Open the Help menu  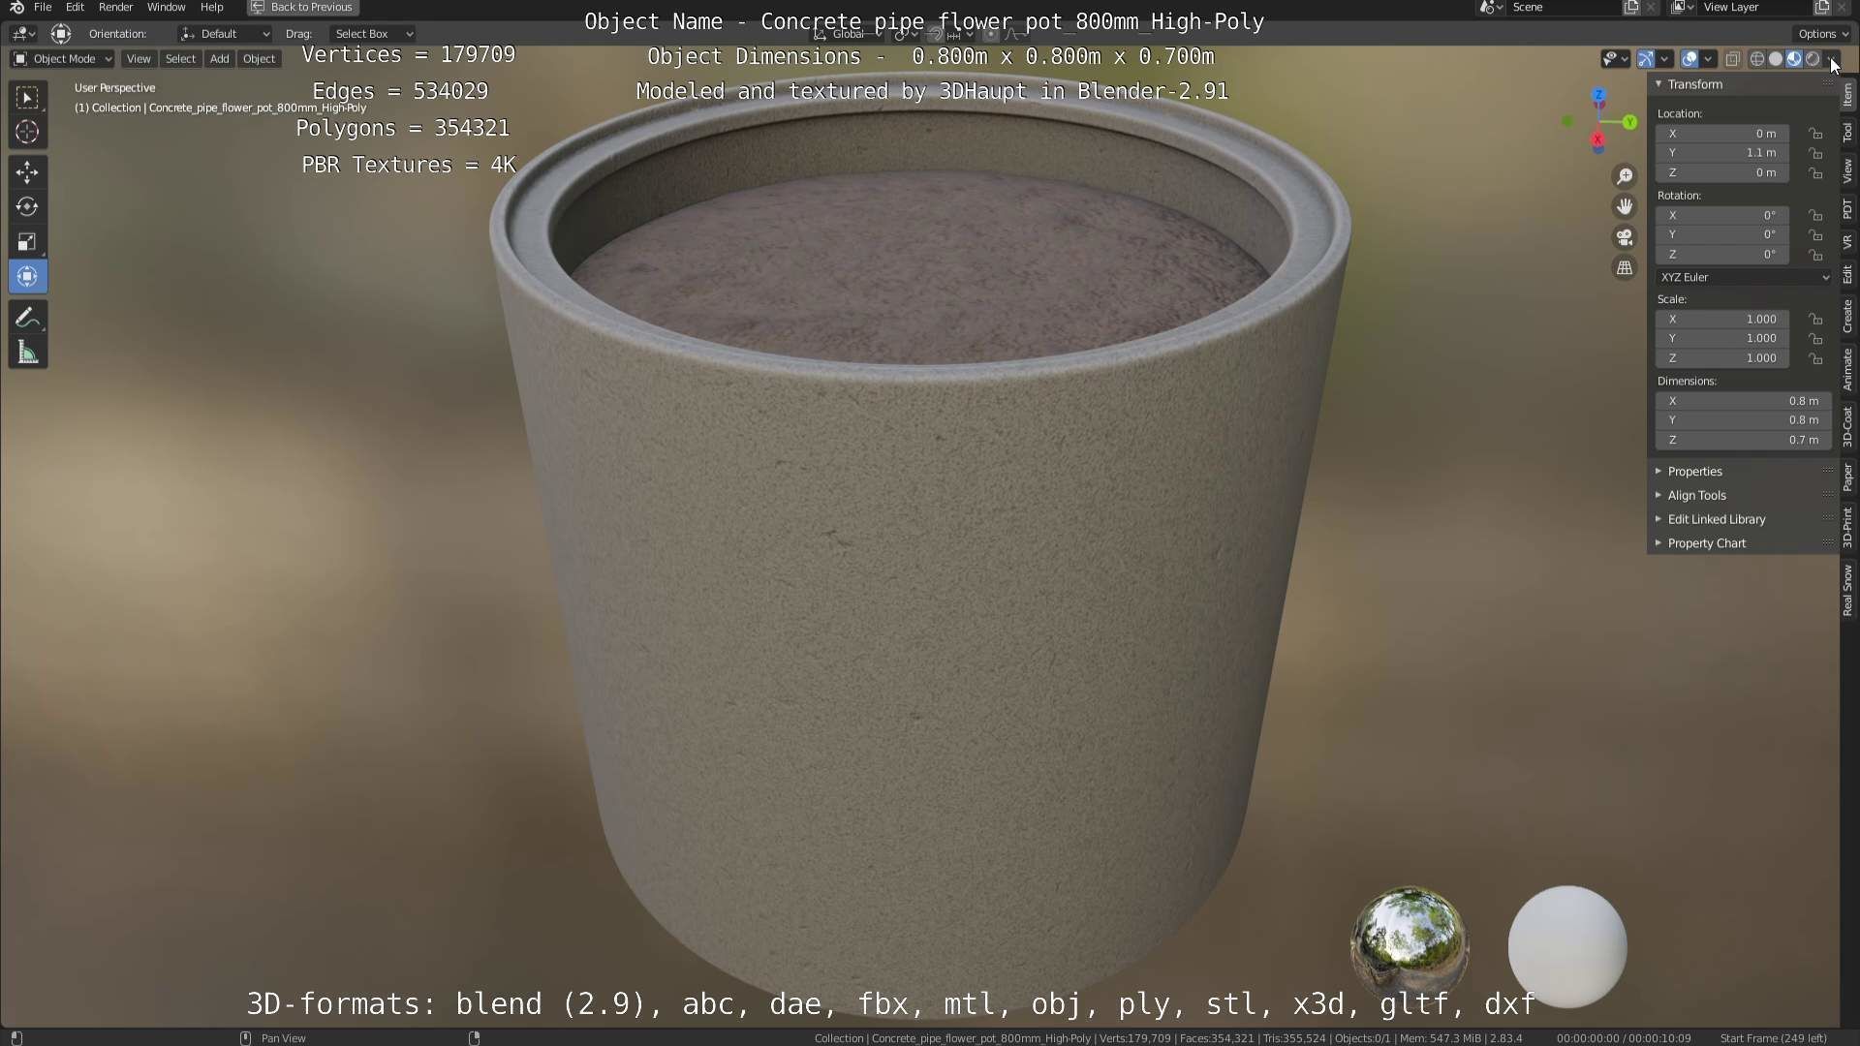point(211,7)
